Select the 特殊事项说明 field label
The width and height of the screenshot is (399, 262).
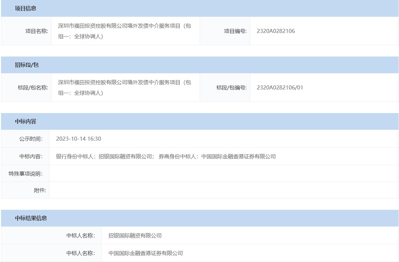(x=26, y=174)
